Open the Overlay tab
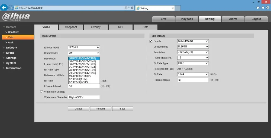This screenshot has height=138, width=271. (96, 27)
